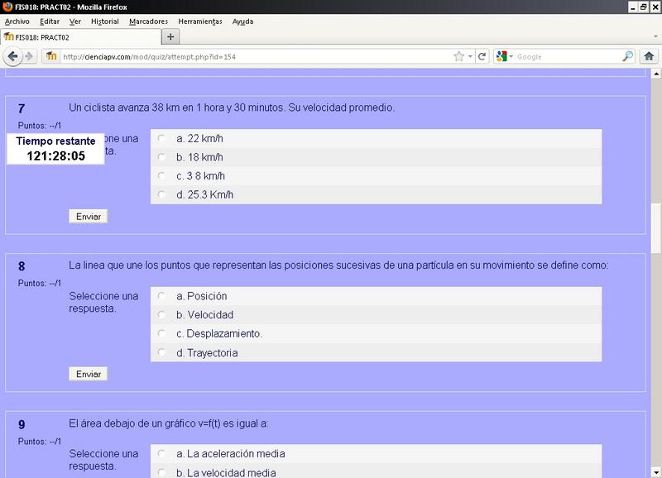The height and width of the screenshot is (478, 662).
Task: Bookmark this page with the star icon
Action: click(x=458, y=56)
